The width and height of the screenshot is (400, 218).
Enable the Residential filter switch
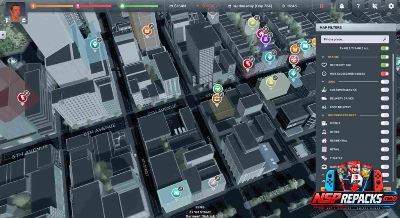384,141
